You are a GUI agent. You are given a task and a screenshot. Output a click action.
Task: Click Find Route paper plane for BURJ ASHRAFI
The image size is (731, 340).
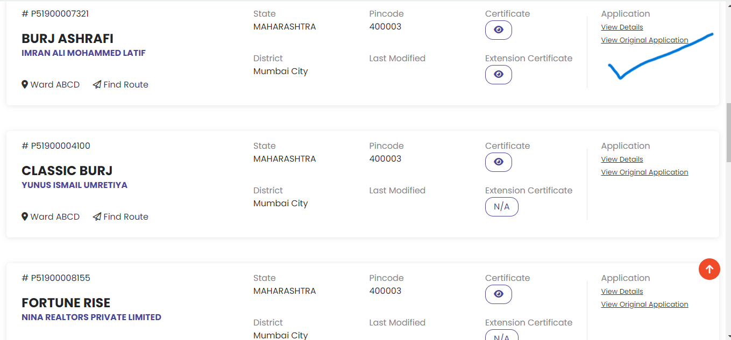(97, 85)
